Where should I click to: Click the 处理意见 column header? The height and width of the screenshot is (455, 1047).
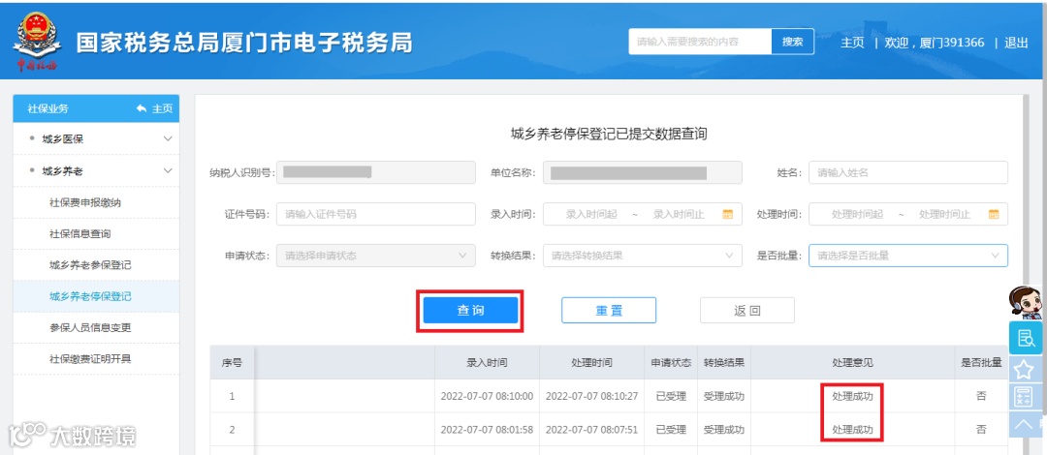pyautogui.click(x=852, y=362)
